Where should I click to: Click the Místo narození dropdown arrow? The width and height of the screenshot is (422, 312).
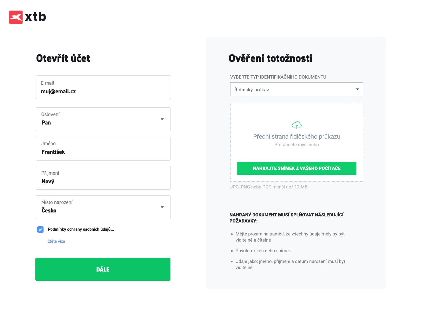pos(162,207)
